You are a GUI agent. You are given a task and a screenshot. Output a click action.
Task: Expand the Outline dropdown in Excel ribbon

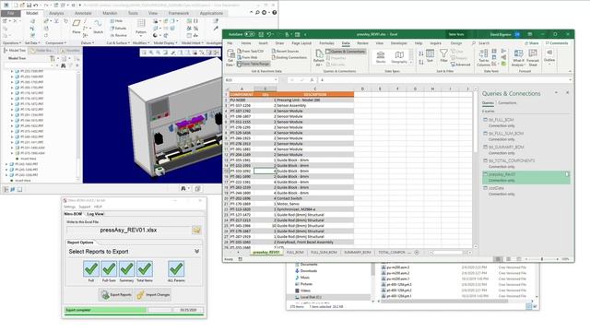coord(549,57)
